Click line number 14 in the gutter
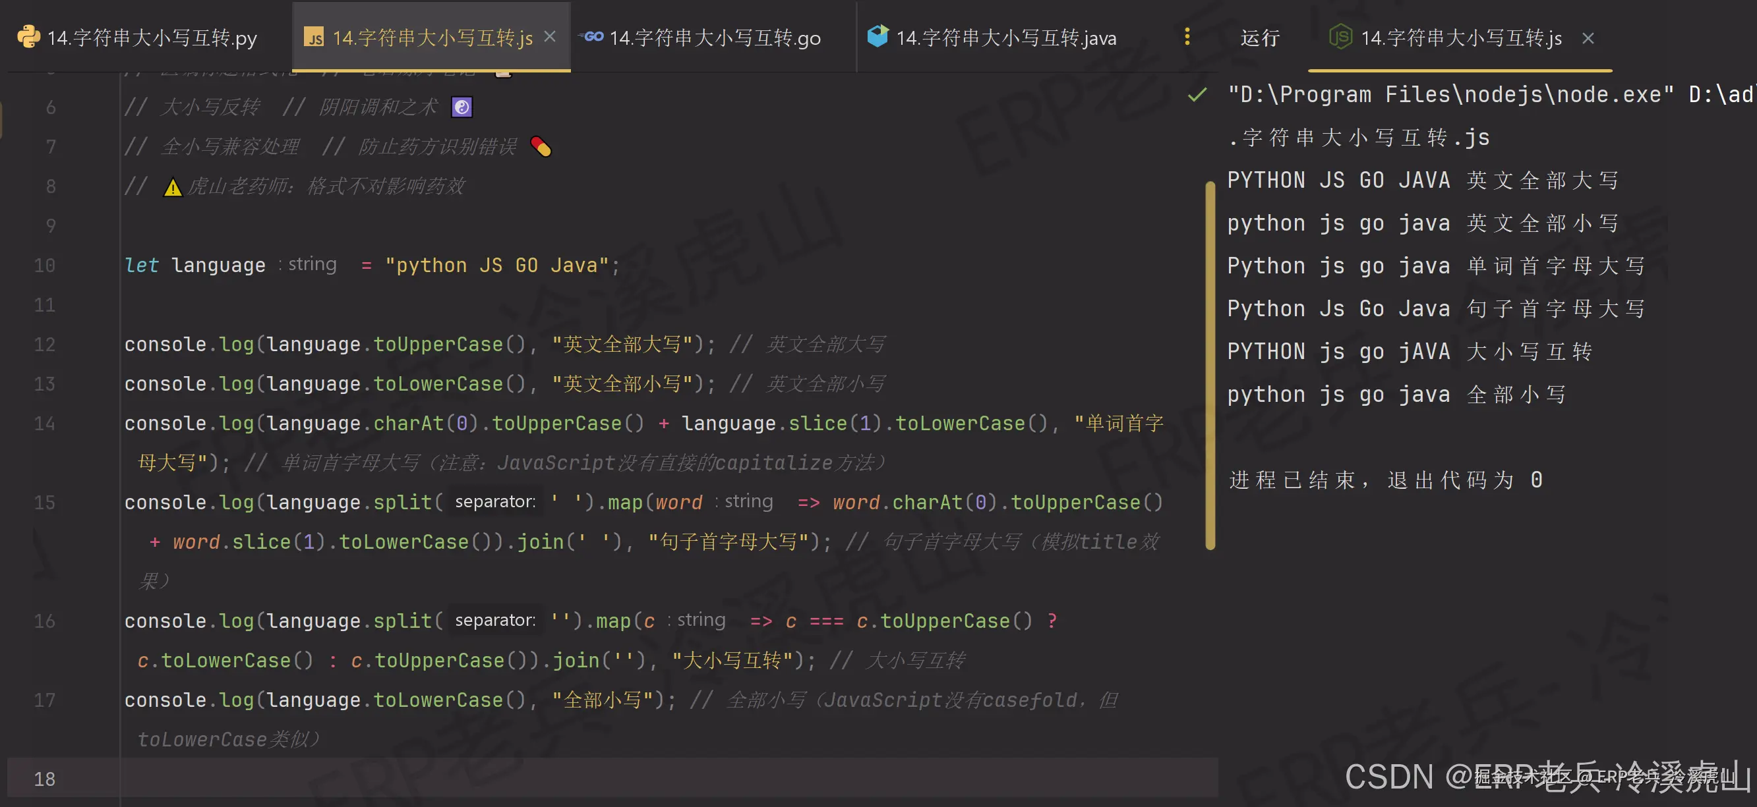The height and width of the screenshot is (807, 1757). pyautogui.click(x=44, y=422)
